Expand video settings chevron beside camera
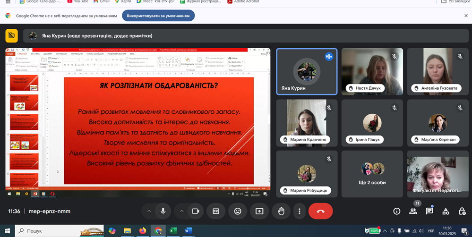Screen dimensions: 472x237 (x=181, y=211)
